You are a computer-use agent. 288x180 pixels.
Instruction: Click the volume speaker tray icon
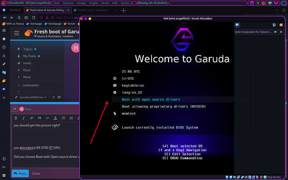(264, 3)
